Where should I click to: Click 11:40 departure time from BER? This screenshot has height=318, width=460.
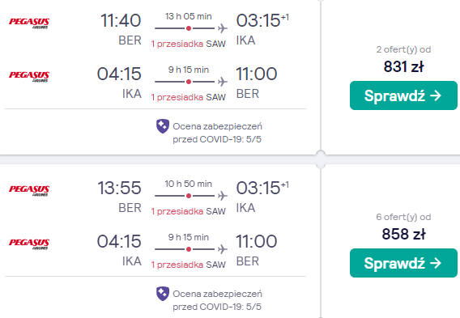point(121,20)
